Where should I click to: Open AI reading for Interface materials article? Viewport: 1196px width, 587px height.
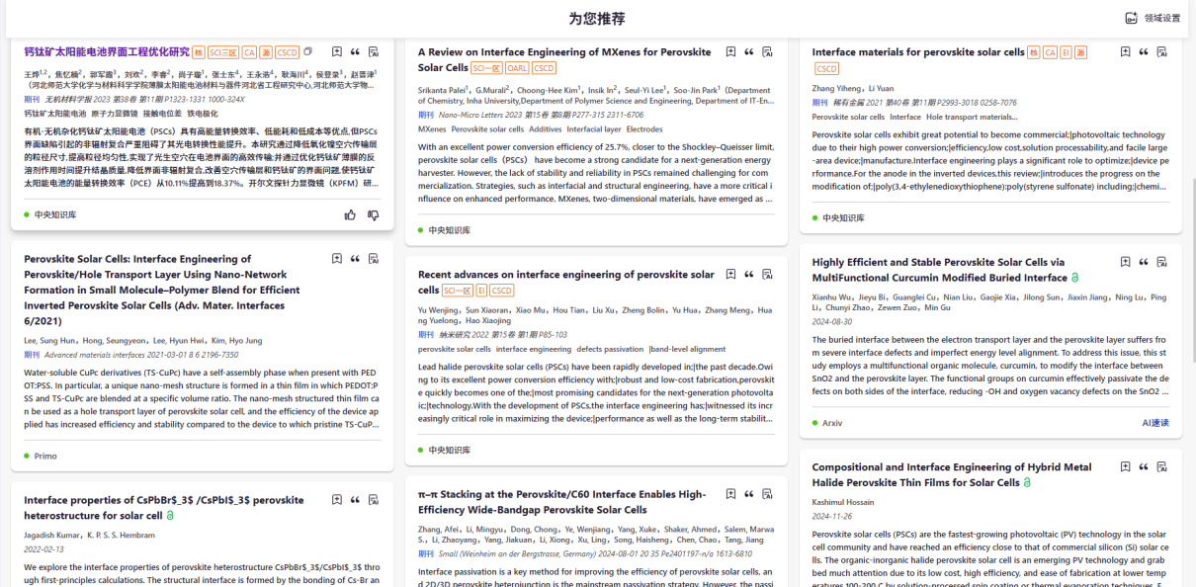click(1162, 52)
